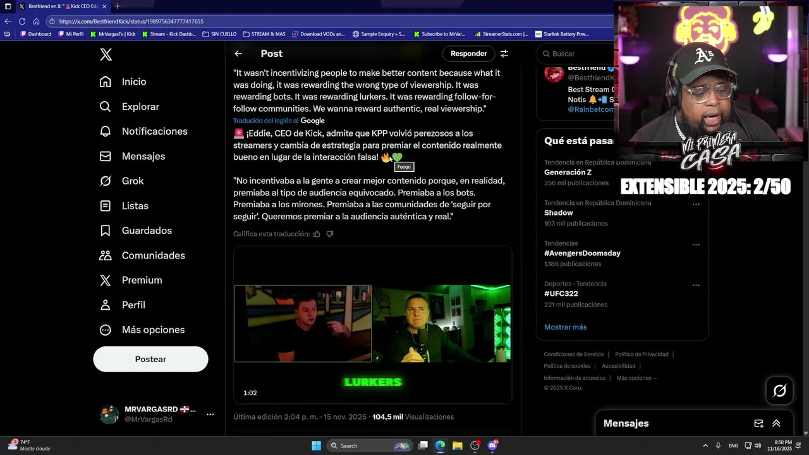The height and width of the screenshot is (455, 809).
Task: Expand Más opciones in the sidebar
Action: coord(142,330)
